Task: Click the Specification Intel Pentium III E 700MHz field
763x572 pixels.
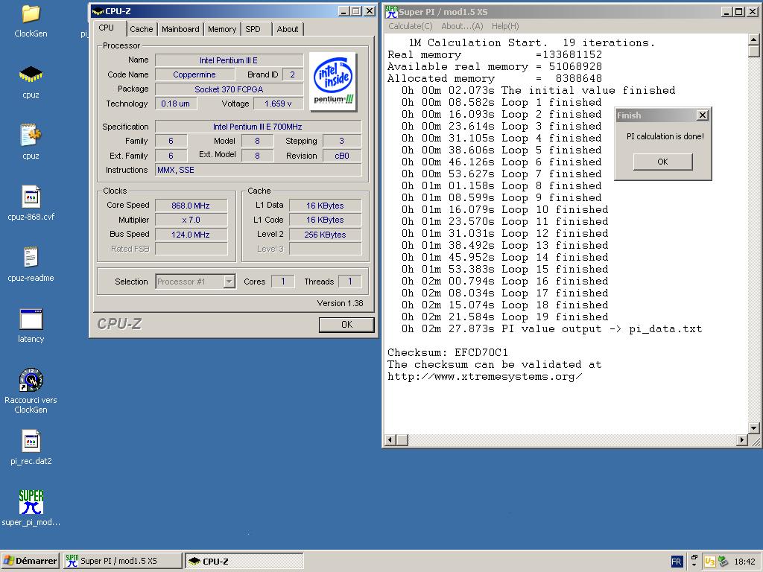Action: pos(258,127)
